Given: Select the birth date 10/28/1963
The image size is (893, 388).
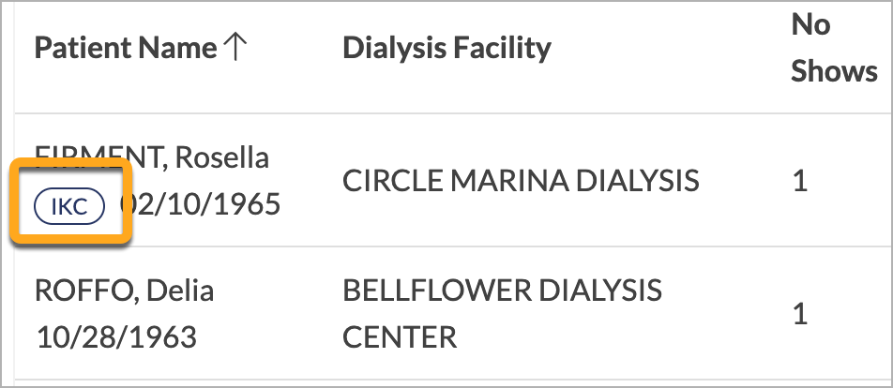Looking at the screenshot, I should tap(116, 337).
